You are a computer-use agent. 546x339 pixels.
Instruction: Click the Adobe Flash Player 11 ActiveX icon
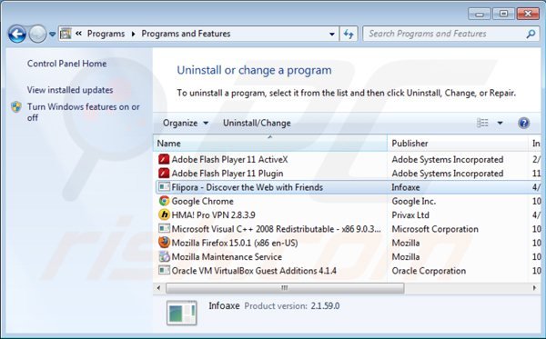click(164, 159)
